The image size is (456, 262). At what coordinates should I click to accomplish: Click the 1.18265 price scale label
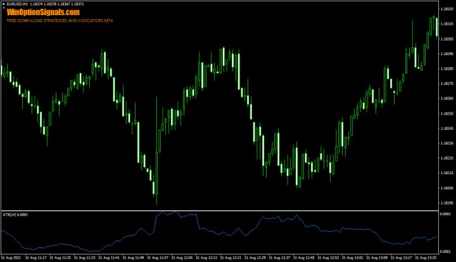(446, 99)
